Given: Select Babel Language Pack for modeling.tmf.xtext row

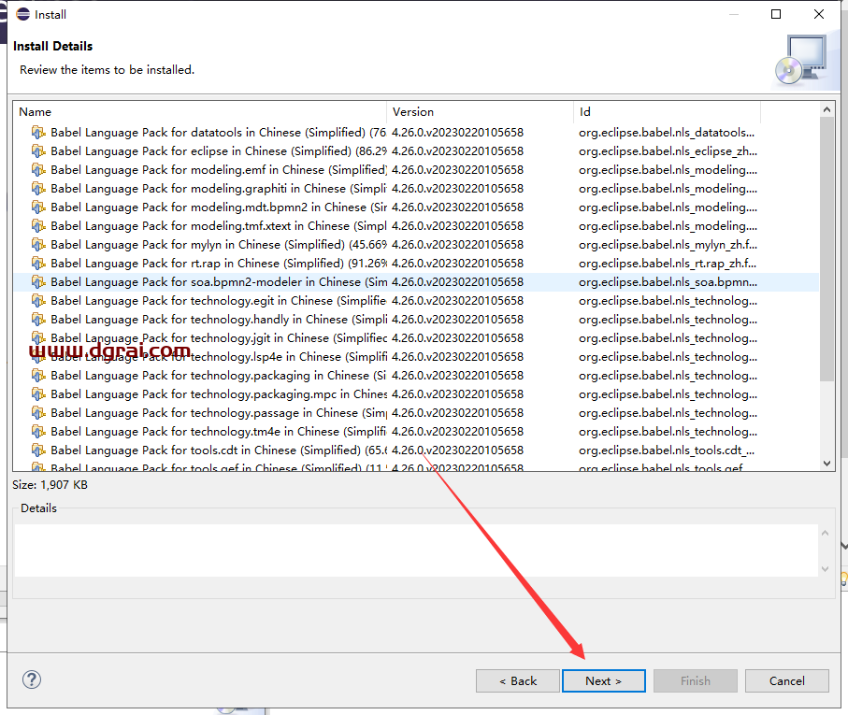Looking at the screenshot, I should [416, 225].
